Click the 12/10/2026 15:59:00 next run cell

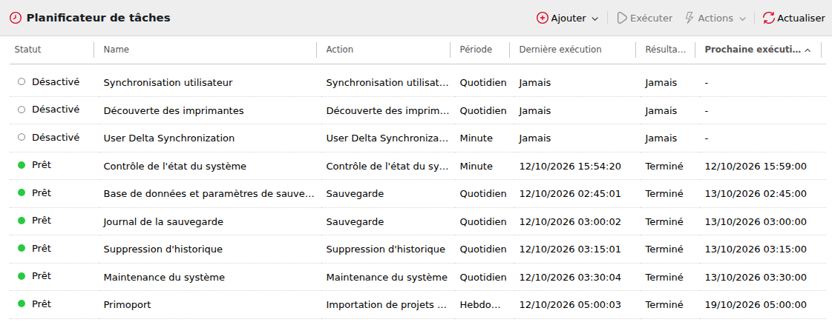[756, 167]
